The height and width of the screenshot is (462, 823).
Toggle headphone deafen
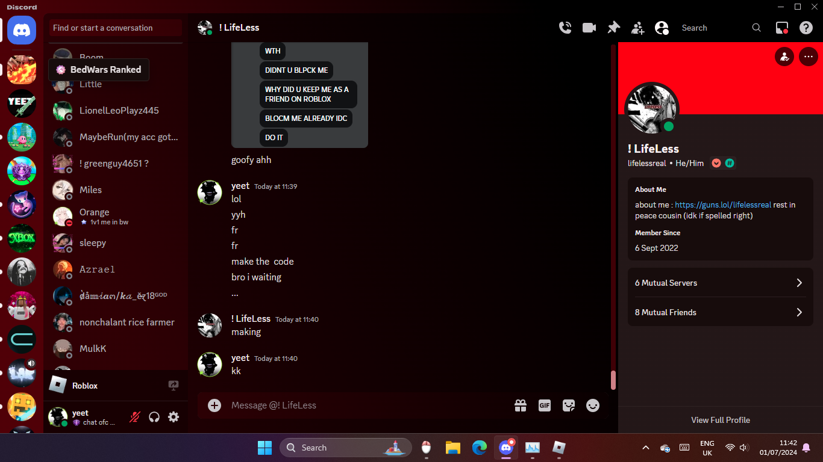coord(154,417)
